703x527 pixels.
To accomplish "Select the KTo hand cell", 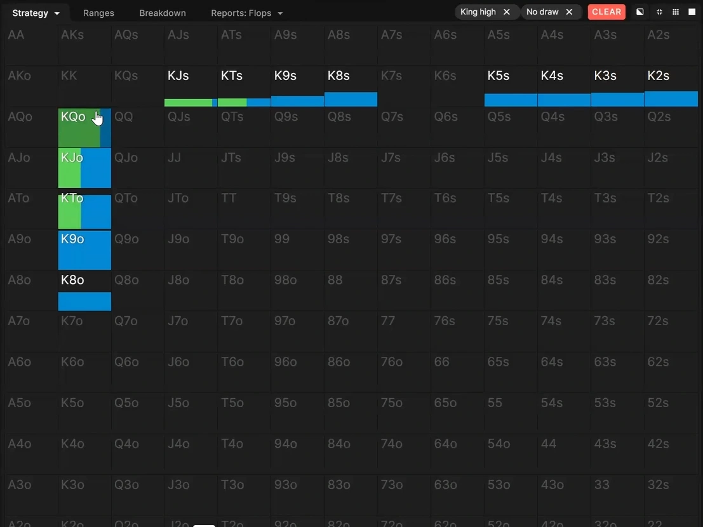I will point(84,209).
